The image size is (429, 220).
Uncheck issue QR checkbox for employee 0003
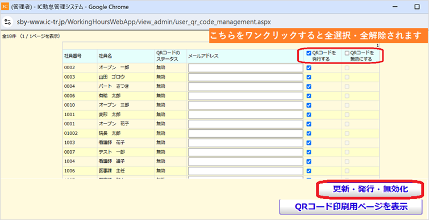[x=309, y=77]
